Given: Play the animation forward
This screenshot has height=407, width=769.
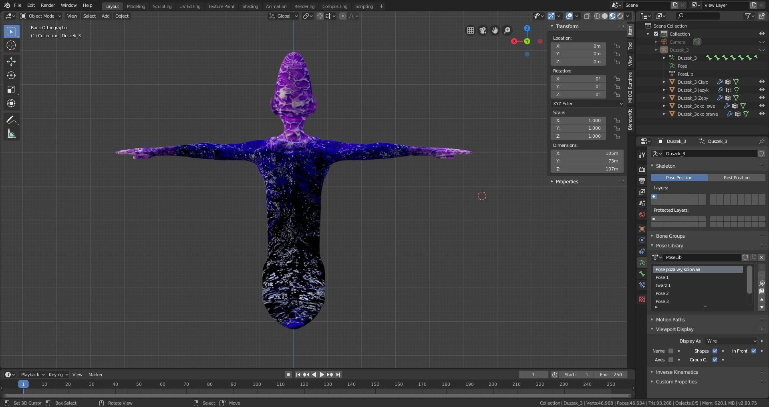Looking at the screenshot, I should pos(322,375).
